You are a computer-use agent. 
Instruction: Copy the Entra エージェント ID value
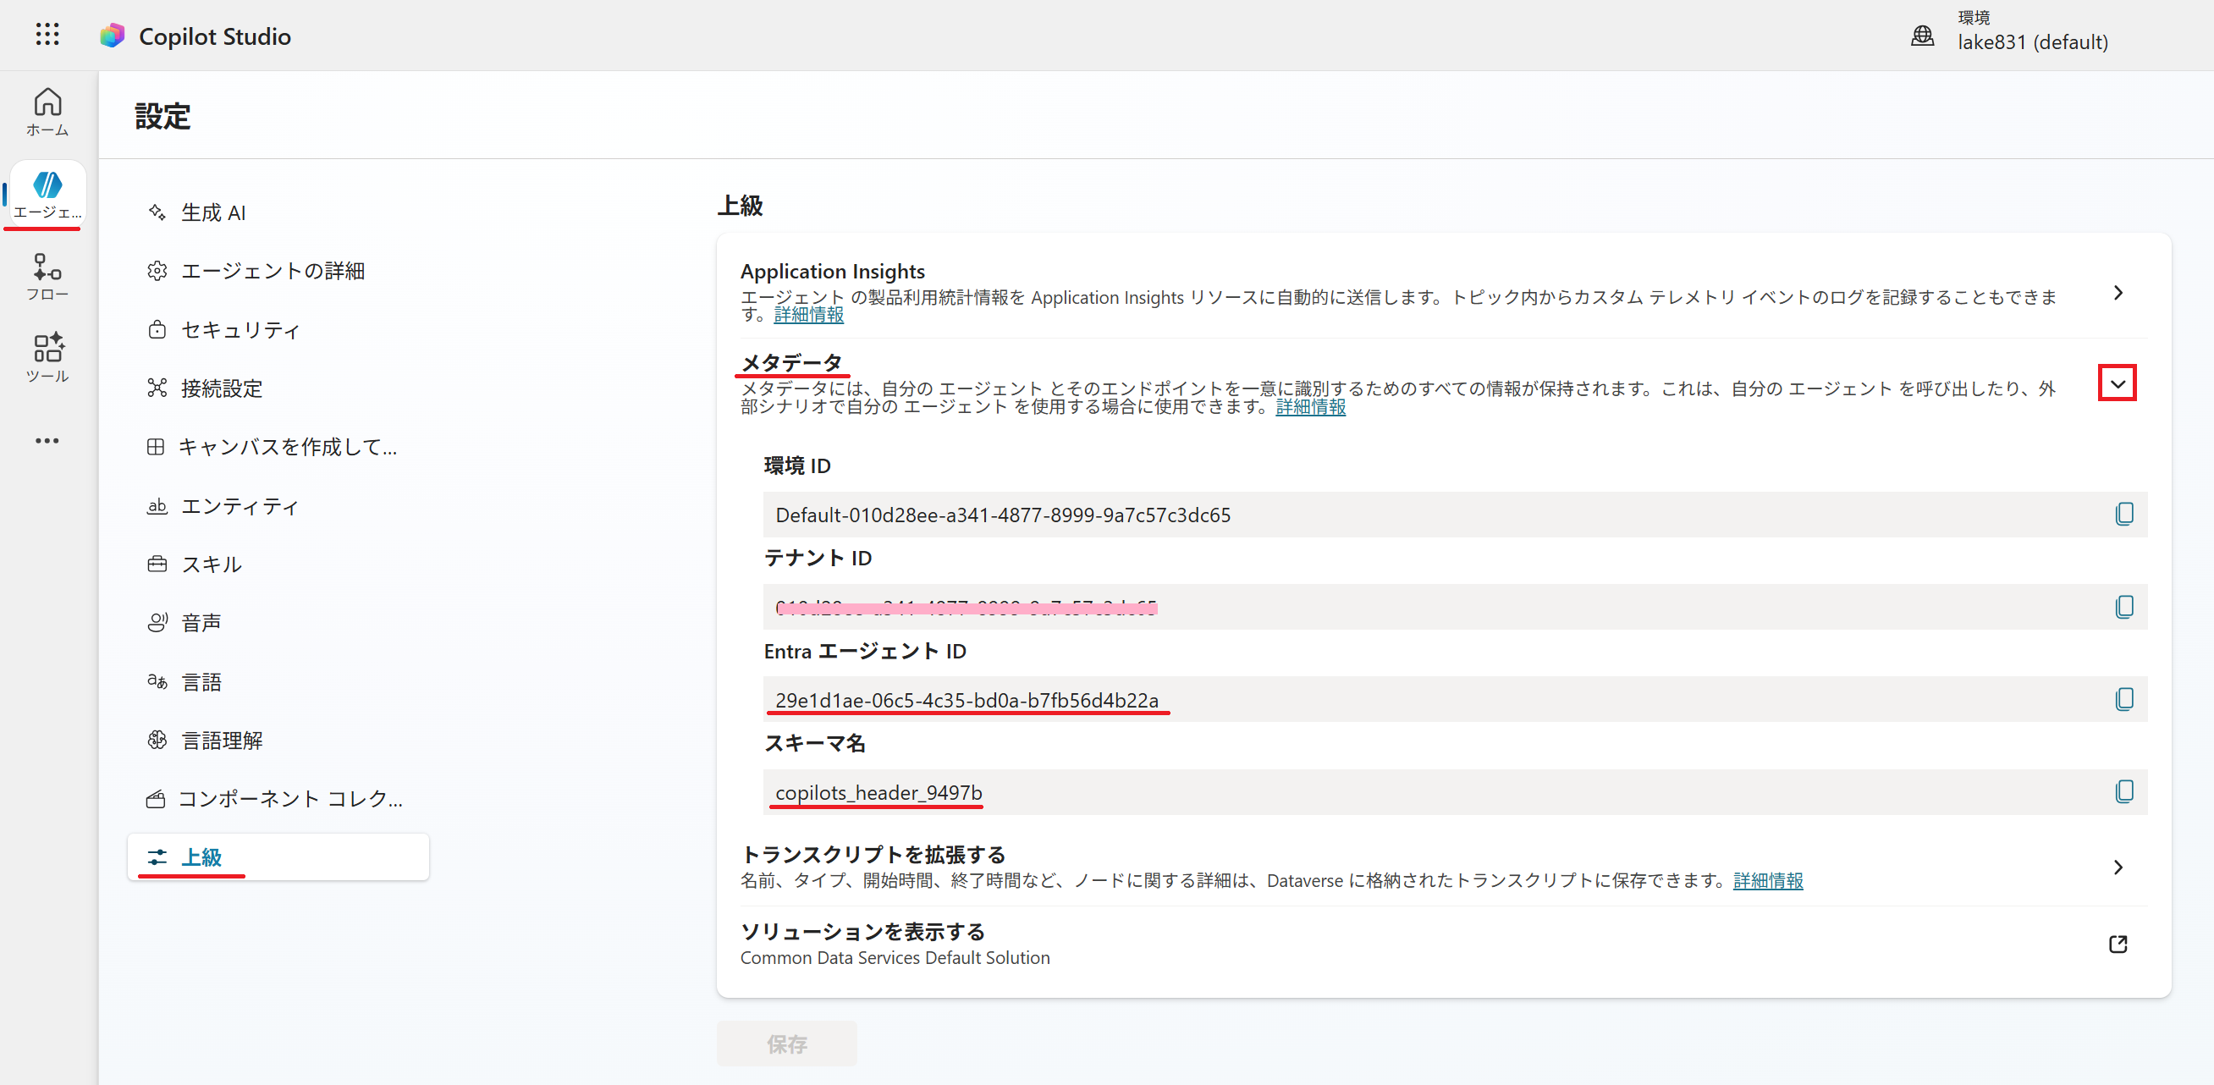[x=2123, y=699]
